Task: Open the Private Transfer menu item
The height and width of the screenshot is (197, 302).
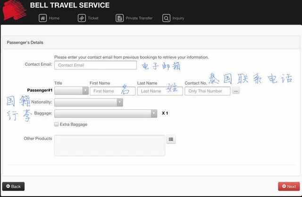Action: coord(134,18)
